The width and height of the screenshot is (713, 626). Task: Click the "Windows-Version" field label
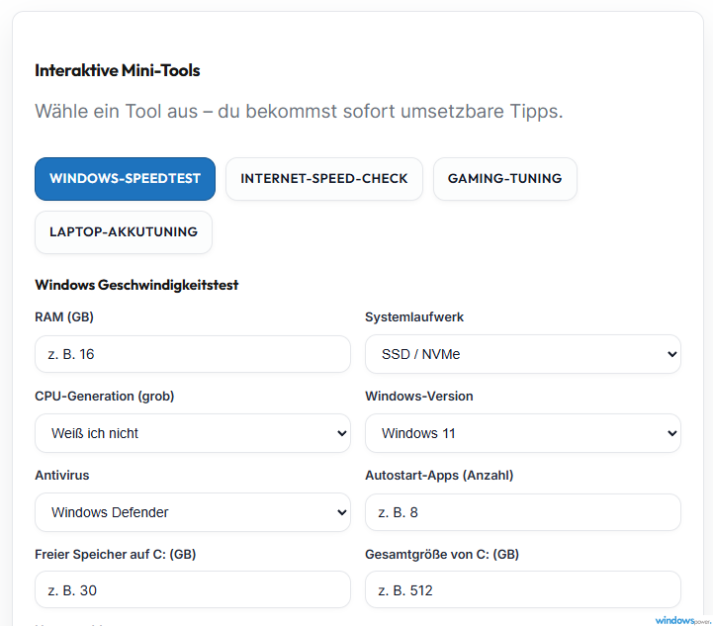[419, 397]
